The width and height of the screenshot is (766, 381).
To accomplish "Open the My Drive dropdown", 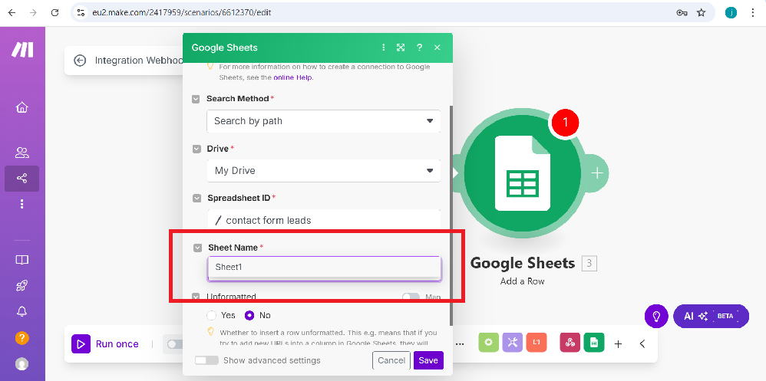I will 323,171.
